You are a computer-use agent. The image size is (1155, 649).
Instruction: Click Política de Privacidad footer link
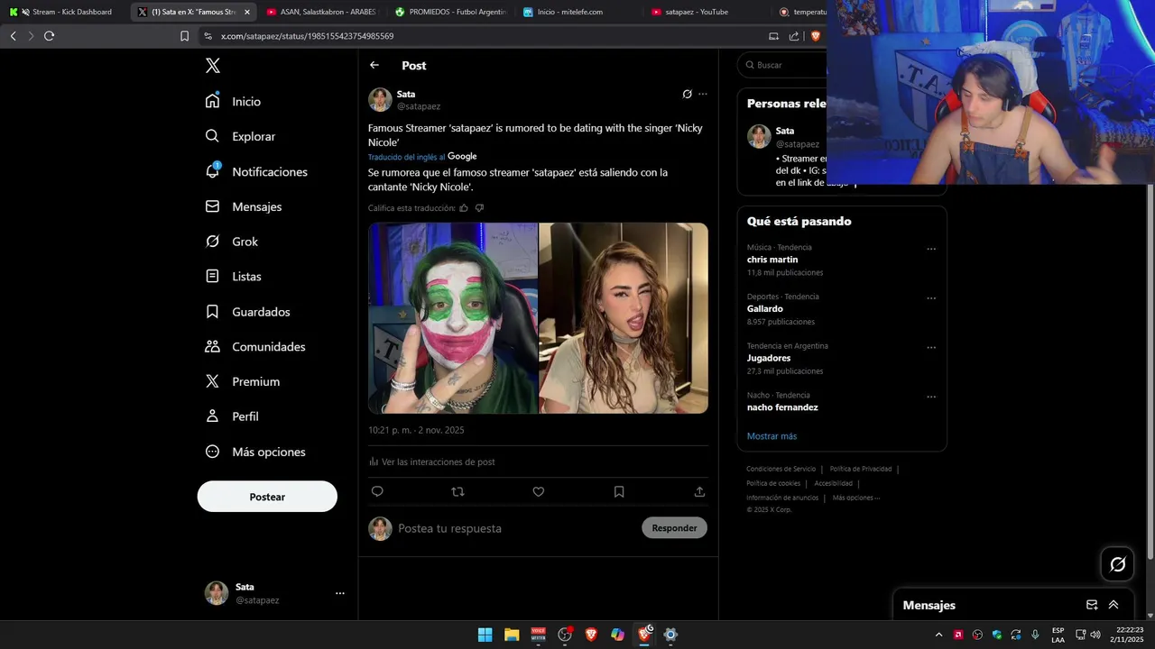coord(861,469)
